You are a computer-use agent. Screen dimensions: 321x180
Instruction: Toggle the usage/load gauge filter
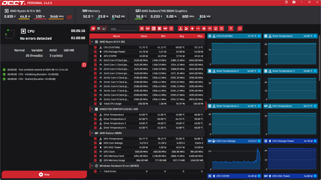pyautogui.click(x=216, y=28)
